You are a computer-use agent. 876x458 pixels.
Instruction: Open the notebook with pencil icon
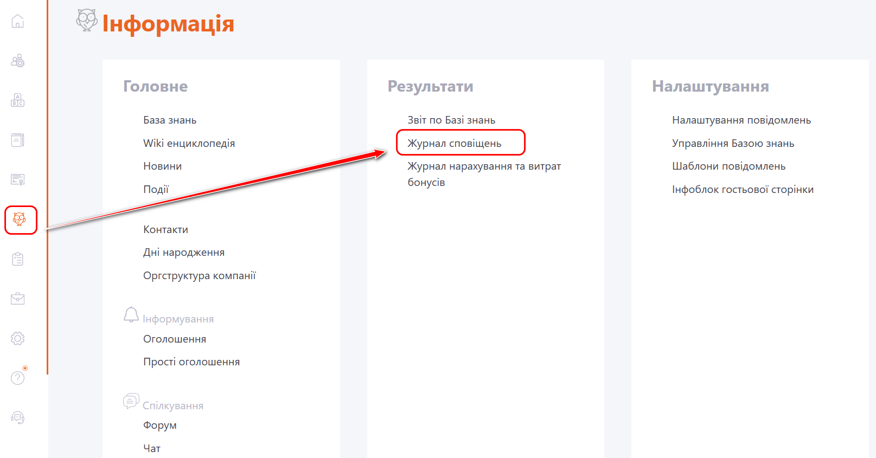pos(18,140)
